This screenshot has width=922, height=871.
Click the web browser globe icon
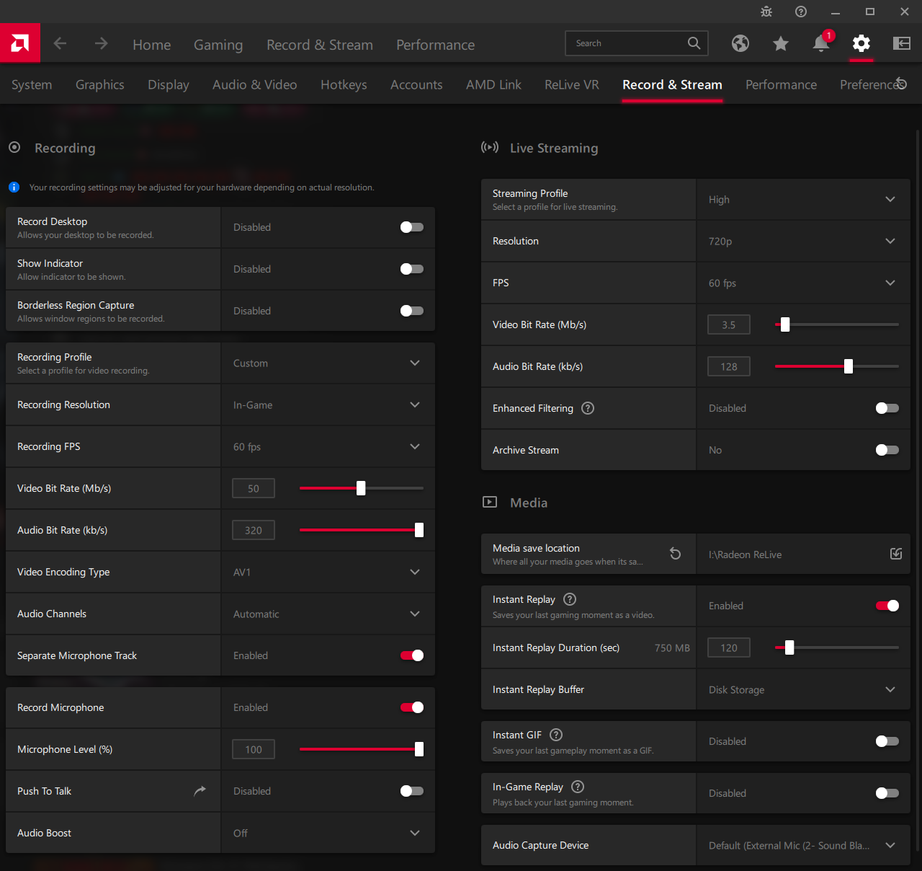tap(740, 43)
